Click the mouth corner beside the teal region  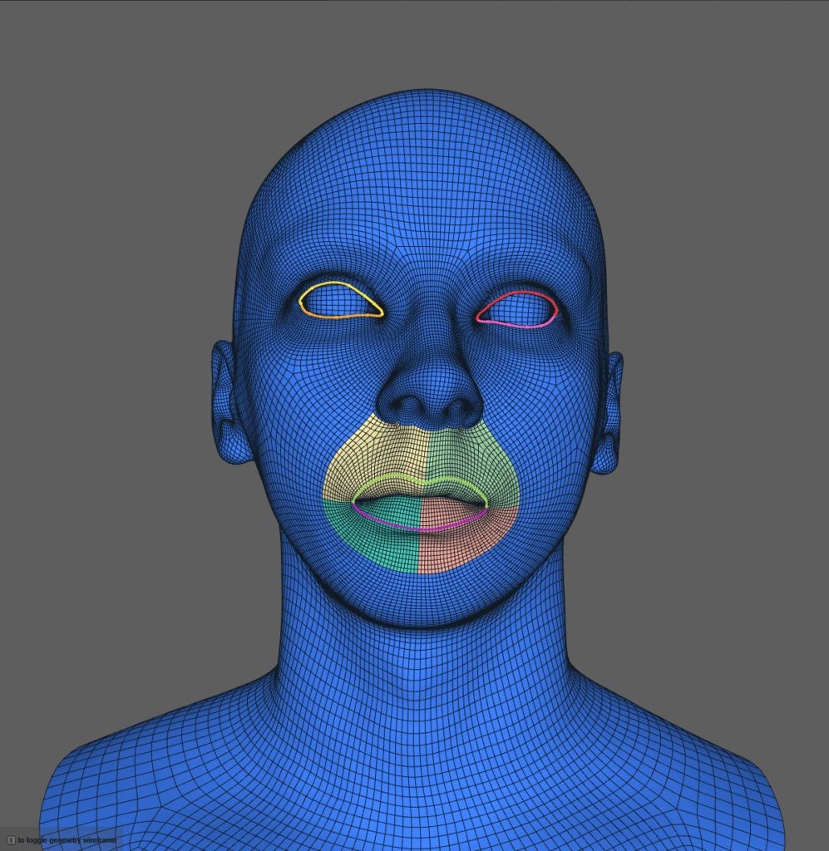pyautogui.click(x=354, y=503)
